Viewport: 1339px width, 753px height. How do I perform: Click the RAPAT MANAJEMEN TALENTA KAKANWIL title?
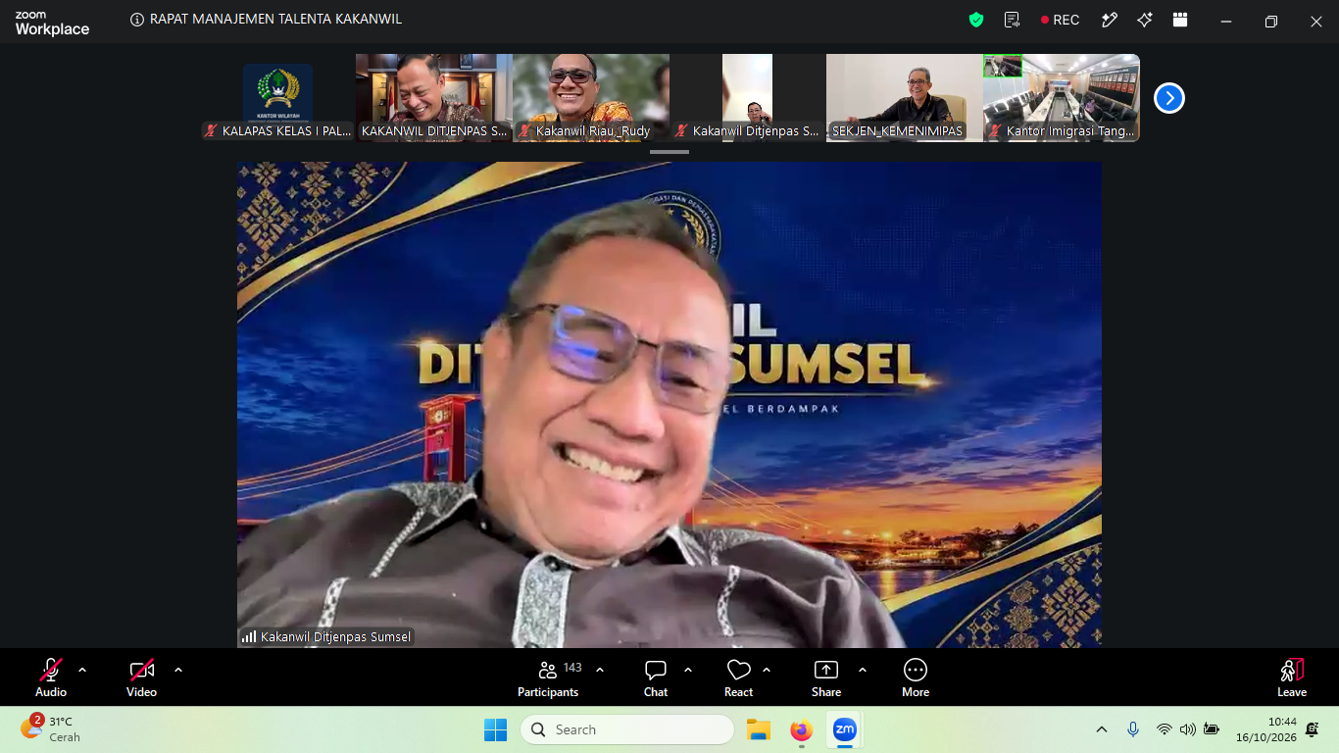(275, 20)
